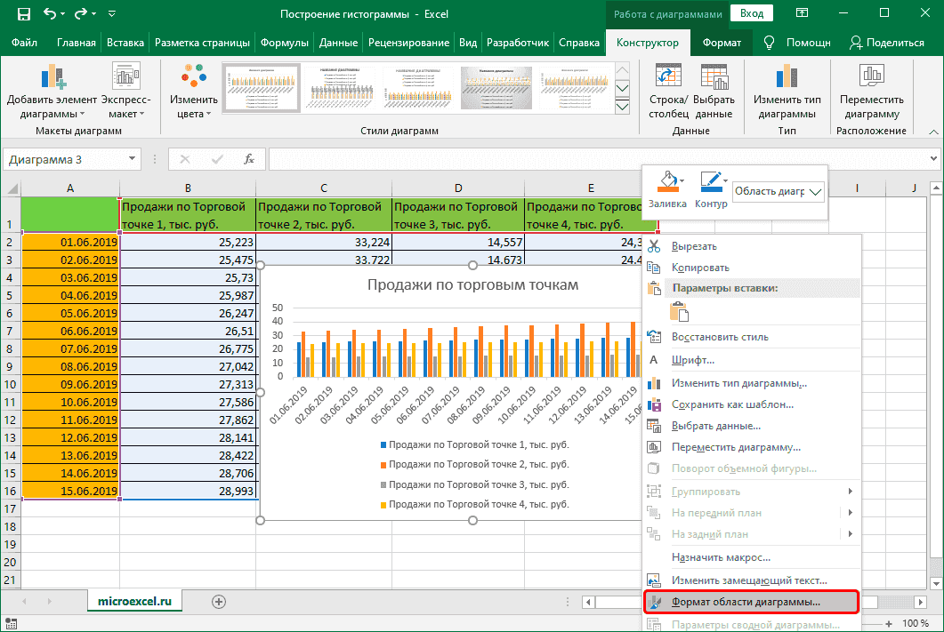This screenshot has height=632, width=944.
Task: Open the Контур outline dropdown arrow
Action: [726, 180]
